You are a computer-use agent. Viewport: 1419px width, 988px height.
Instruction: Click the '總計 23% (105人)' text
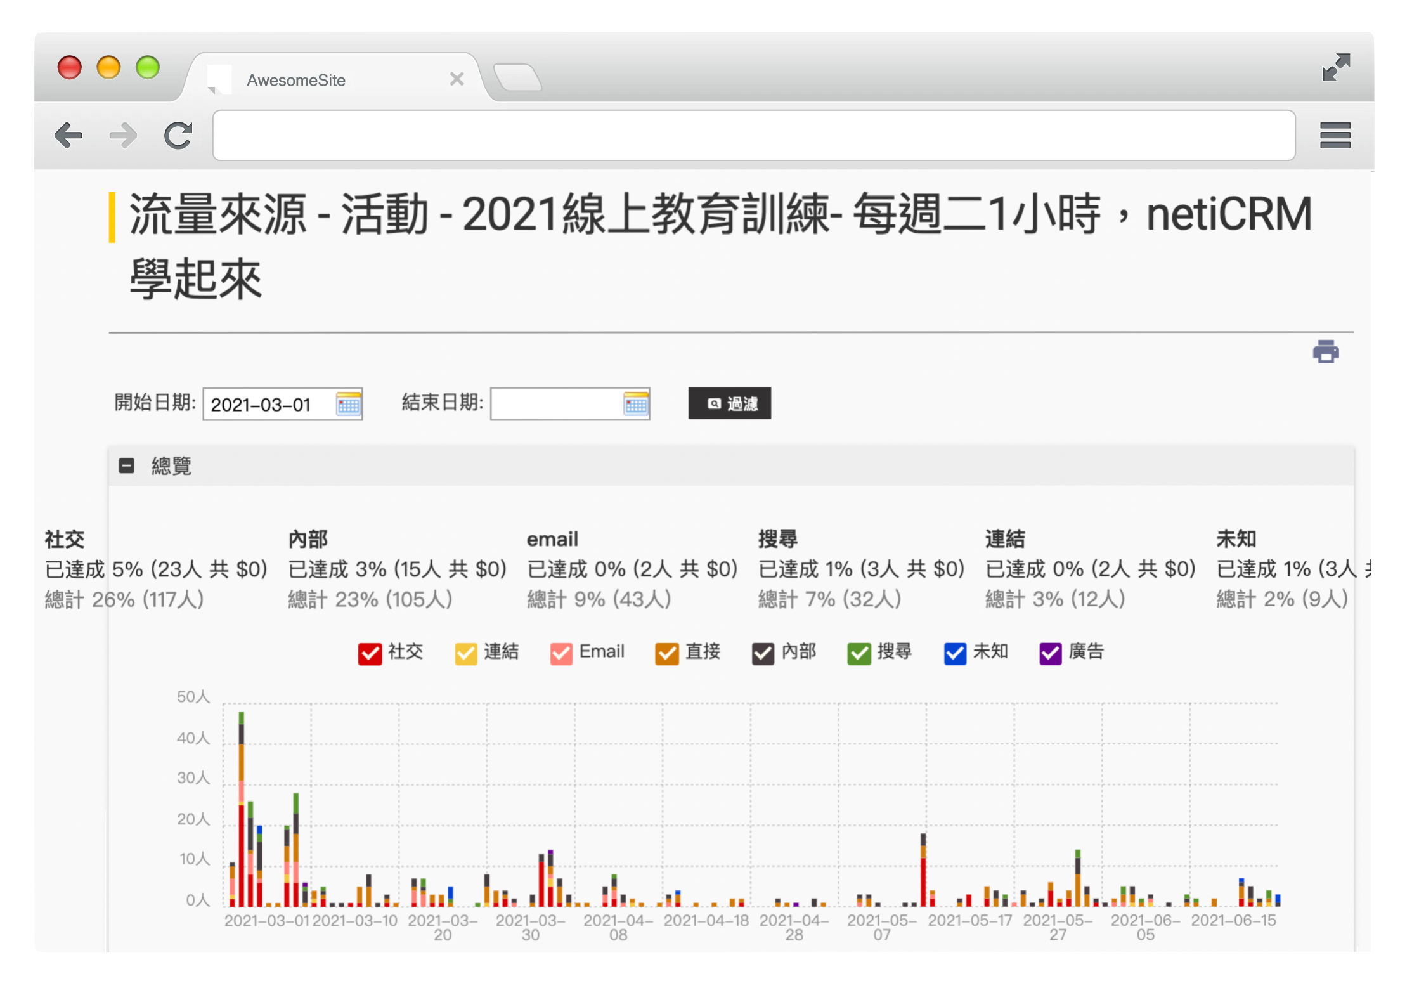tap(370, 599)
